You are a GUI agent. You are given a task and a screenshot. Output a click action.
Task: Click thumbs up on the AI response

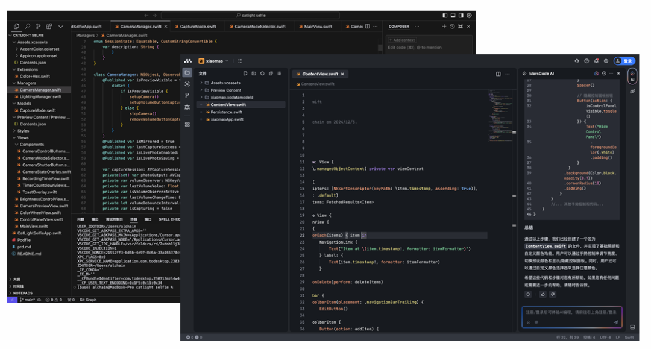coord(542,294)
